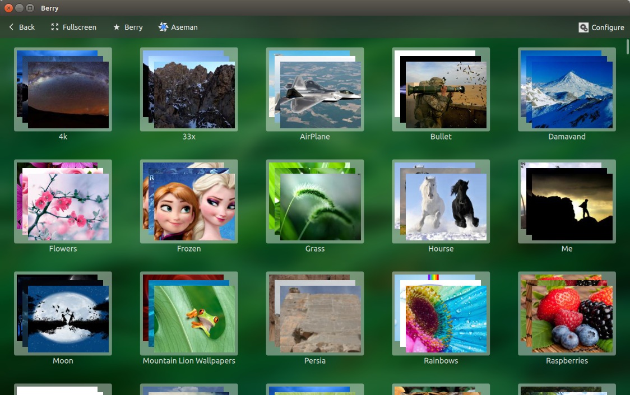Click the "Moon" album name

click(63, 361)
